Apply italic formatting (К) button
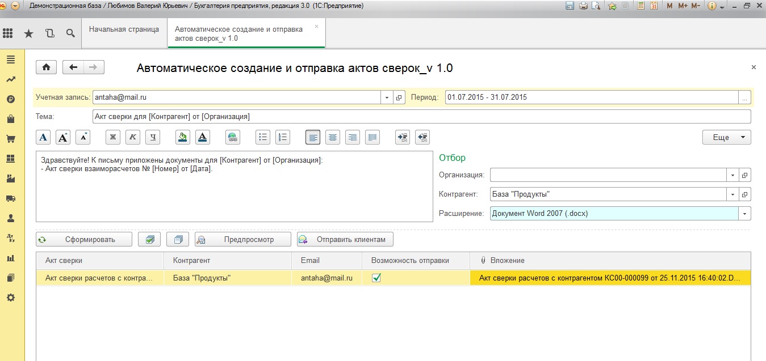Screen dimensions: 766x361 tap(133, 137)
